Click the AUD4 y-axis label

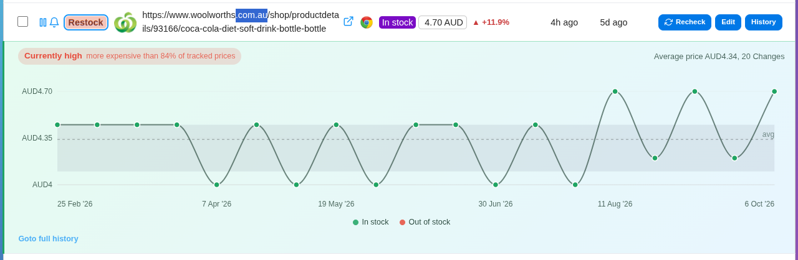pos(42,185)
